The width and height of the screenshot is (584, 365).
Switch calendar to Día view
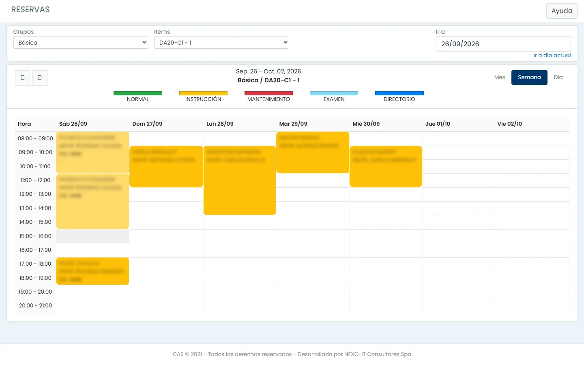click(558, 77)
